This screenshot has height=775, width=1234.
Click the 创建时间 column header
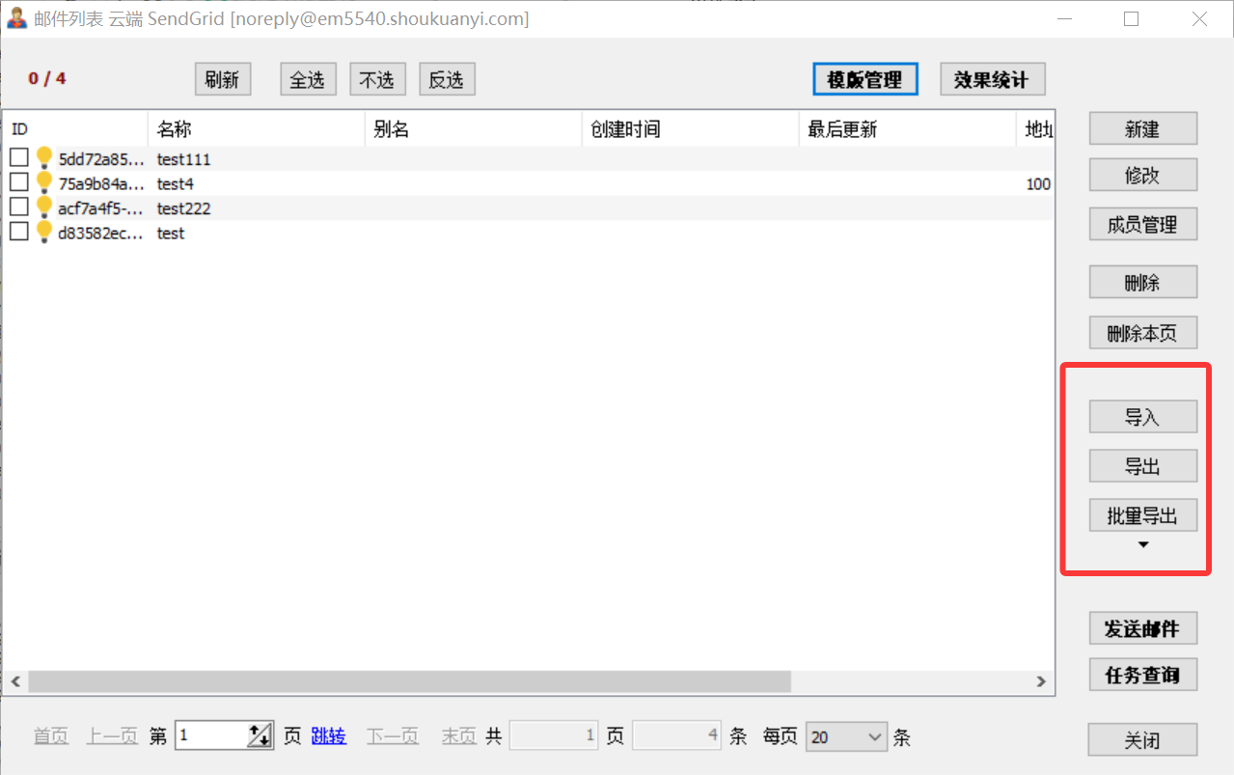point(690,129)
